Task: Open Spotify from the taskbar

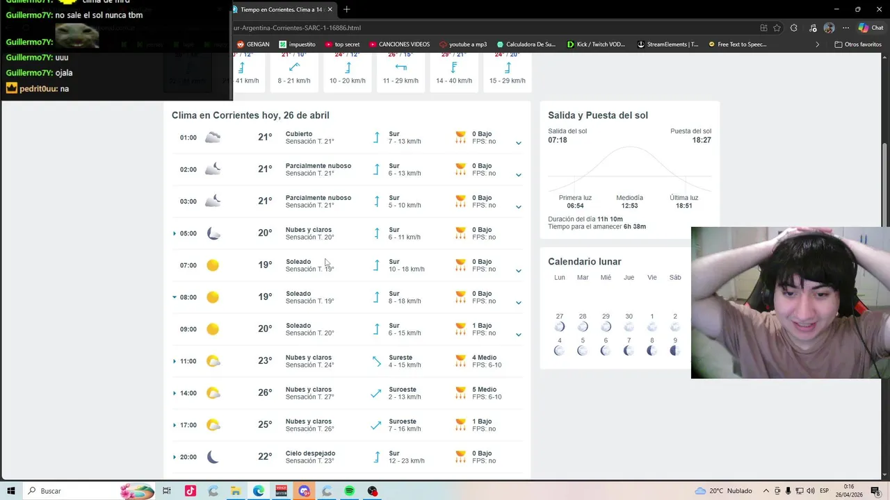Action: click(350, 491)
